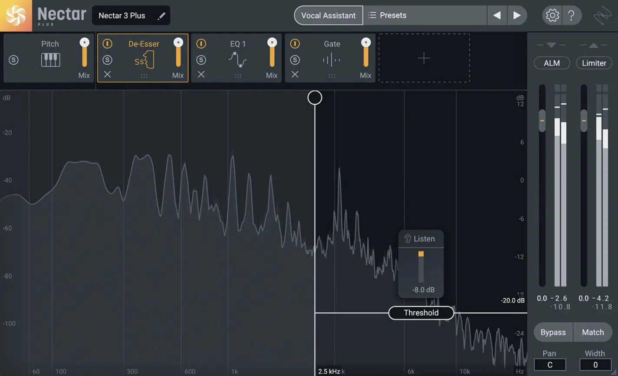Click Nectar 3 Plus preset name

point(122,16)
